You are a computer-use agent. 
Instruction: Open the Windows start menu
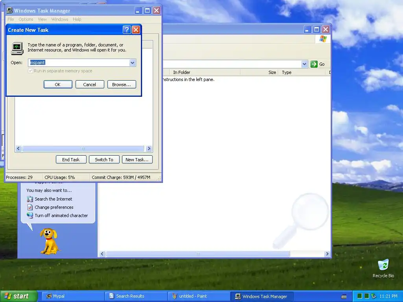18,296
